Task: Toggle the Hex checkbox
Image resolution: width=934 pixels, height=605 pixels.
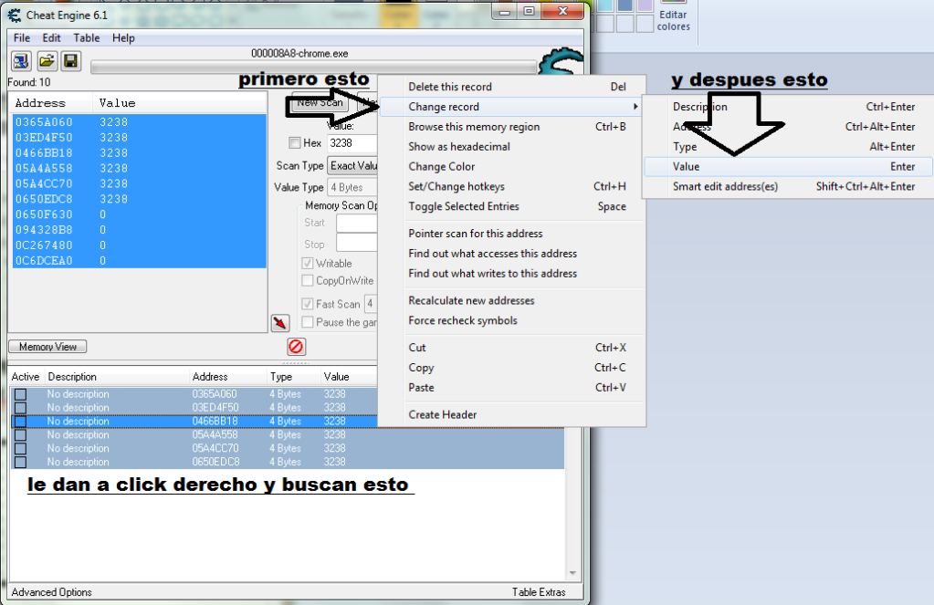Action: [294, 143]
